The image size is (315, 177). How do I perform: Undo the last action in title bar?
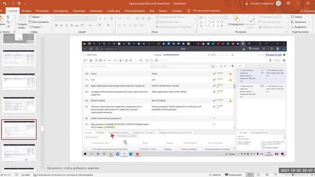(4, 3)
